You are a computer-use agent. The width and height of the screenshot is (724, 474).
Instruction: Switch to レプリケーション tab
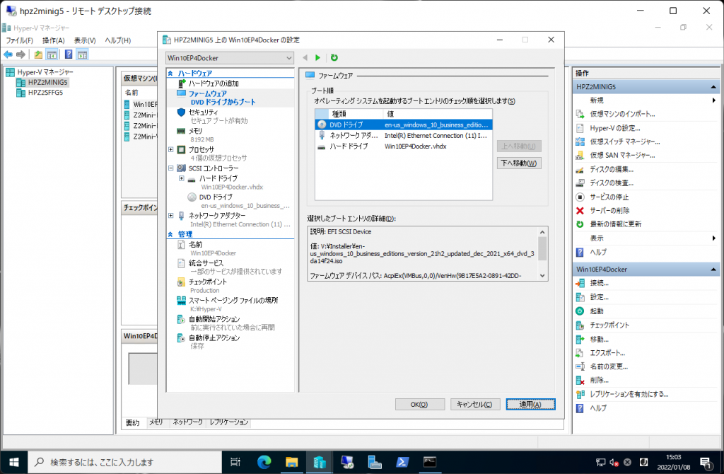click(x=229, y=422)
